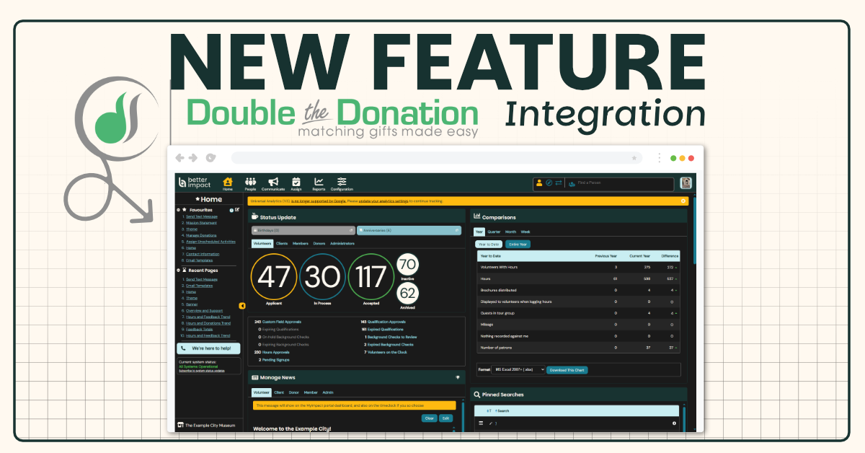Open Expired Qualifications link
The image size is (865, 453).
(x=386, y=329)
